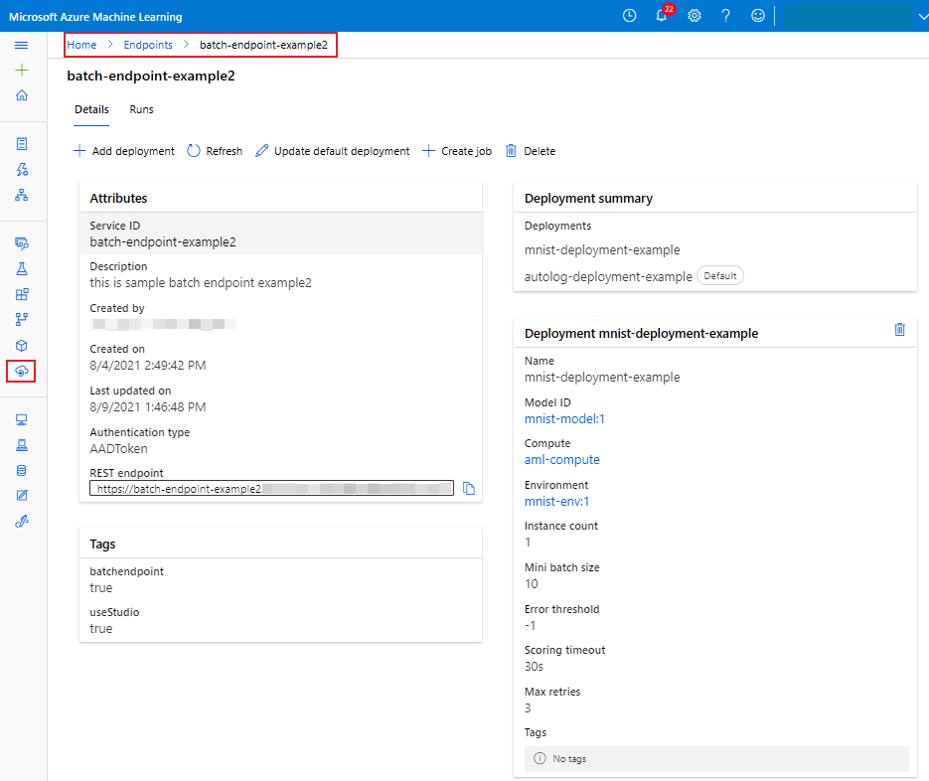The width and height of the screenshot is (929, 781).
Task: Click Created on date 8/4/2021 2:49:42 PM
Action: tap(147, 365)
